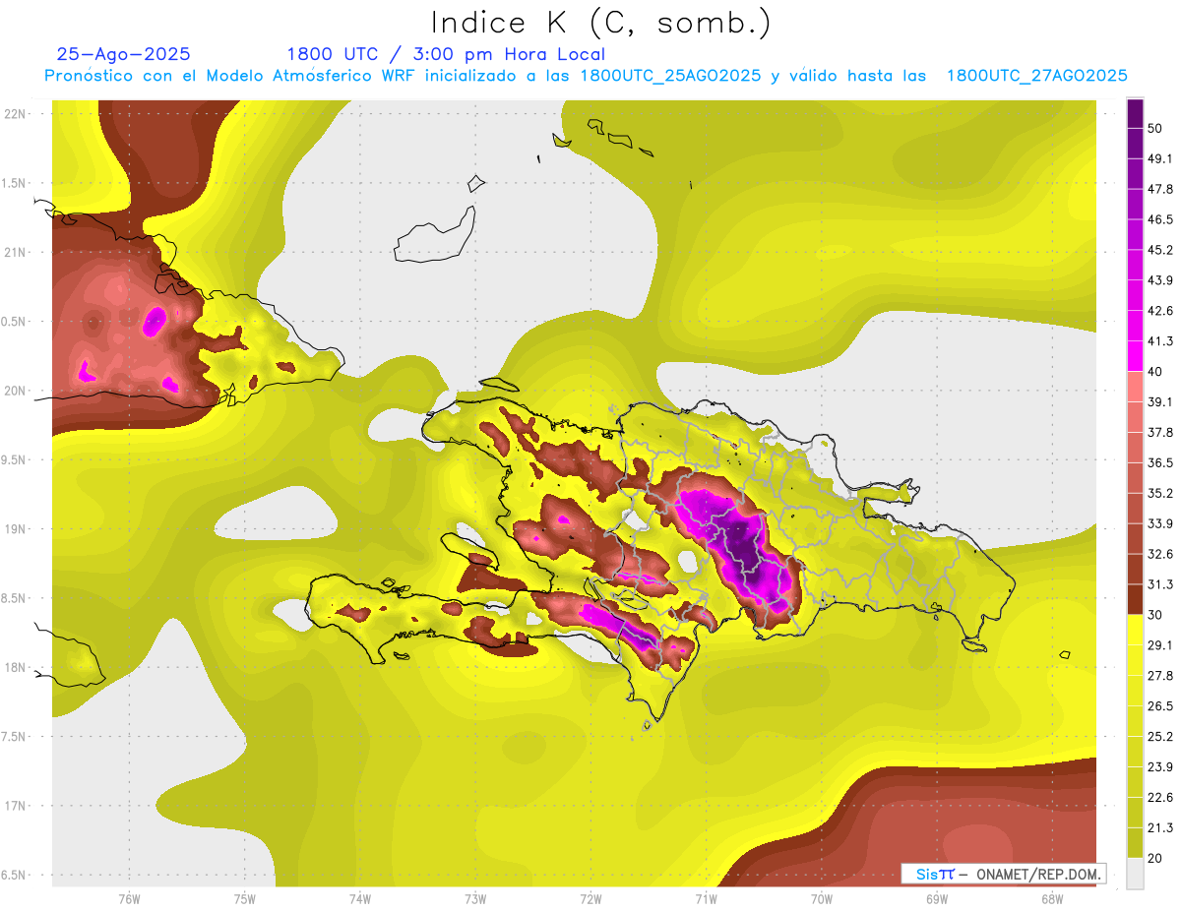1181x912 pixels.
Task: Click the legend value "50"
Action: [x=1155, y=128]
